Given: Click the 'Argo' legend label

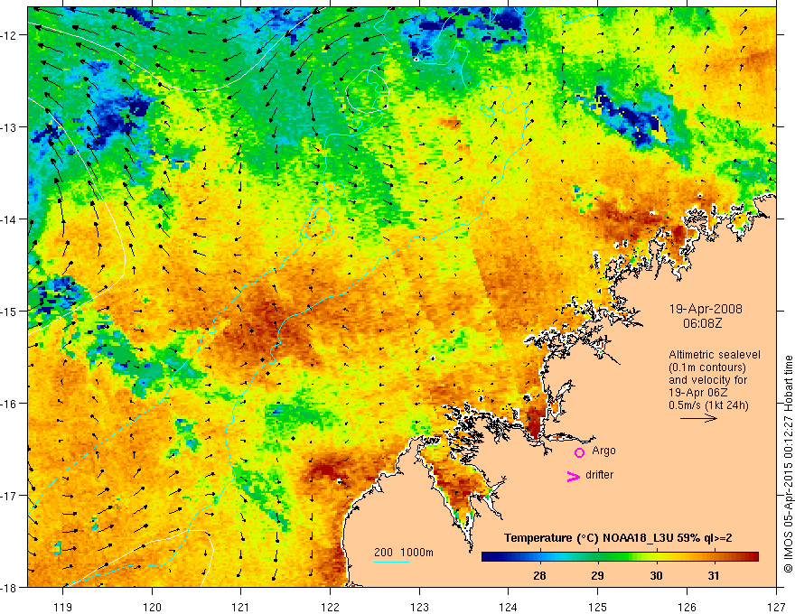Looking at the screenshot, I should pyautogui.click(x=603, y=451).
